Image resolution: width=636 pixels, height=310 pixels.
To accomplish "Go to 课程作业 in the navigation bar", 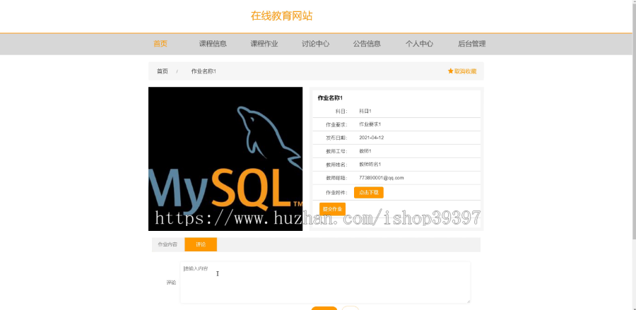I will tap(264, 44).
